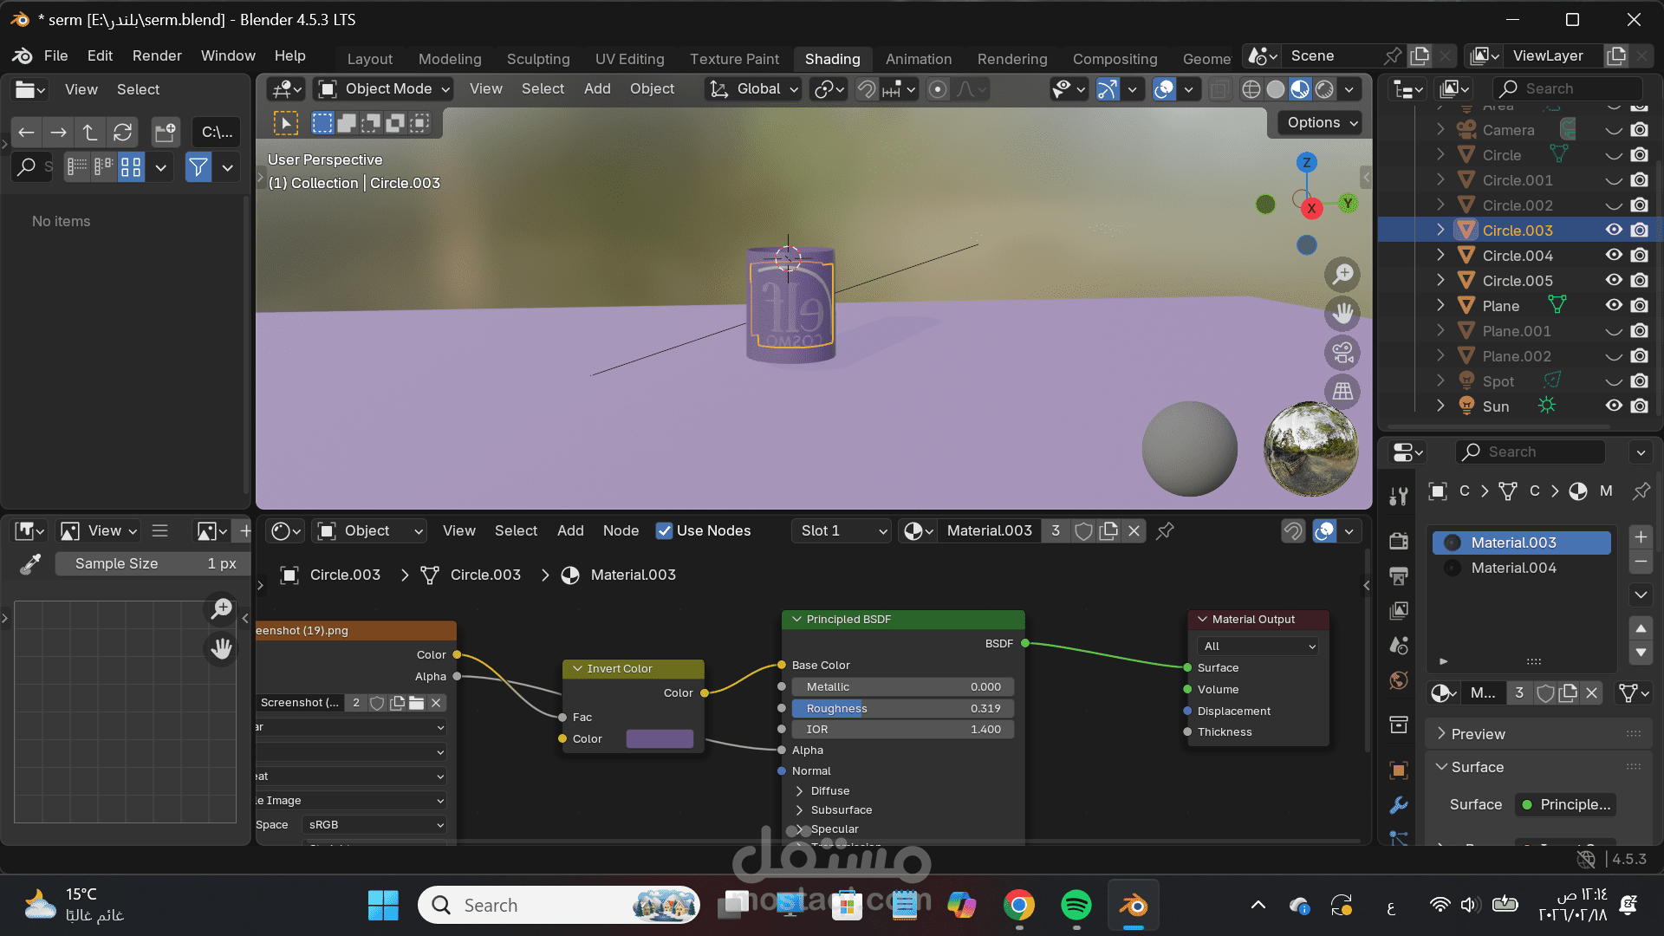Hide Circle.003 with eye icon

click(x=1613, y=230)
